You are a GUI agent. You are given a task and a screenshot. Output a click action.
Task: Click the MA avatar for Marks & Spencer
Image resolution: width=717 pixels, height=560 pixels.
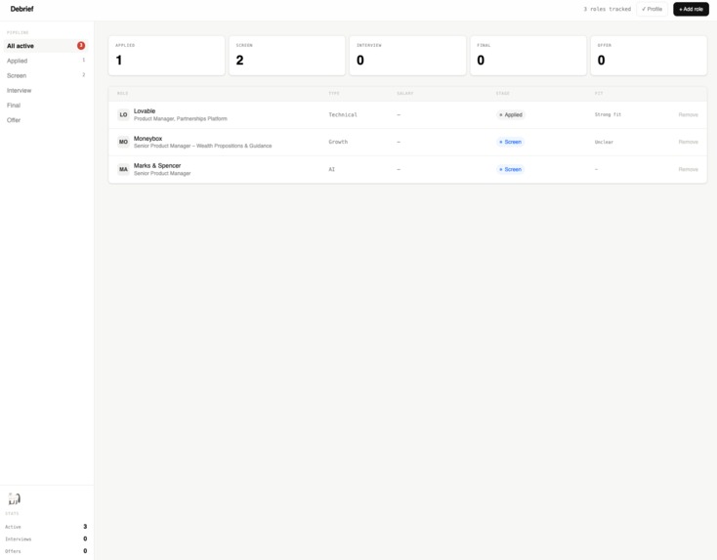123,169
